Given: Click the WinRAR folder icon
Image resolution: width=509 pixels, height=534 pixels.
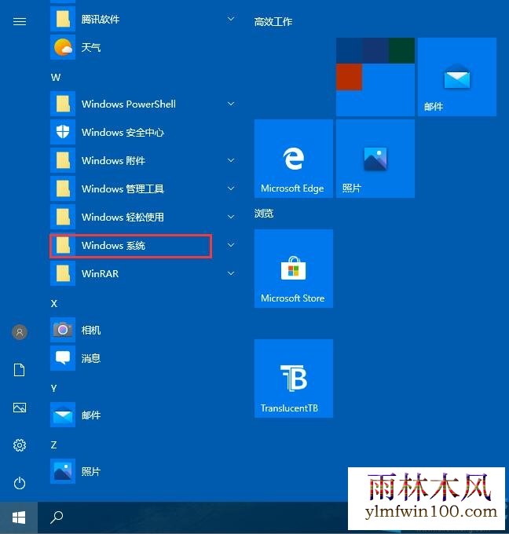Looking at the screenshot, I should [x=63, y=273].
